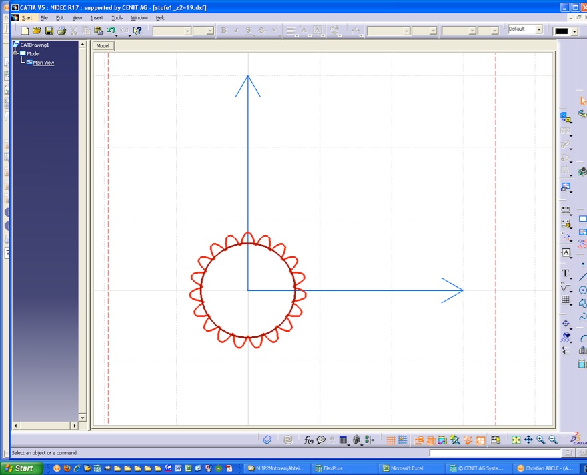Click the Formula f(x) icon
This screenshot has width=587, height=475.
tap(308, 440)
